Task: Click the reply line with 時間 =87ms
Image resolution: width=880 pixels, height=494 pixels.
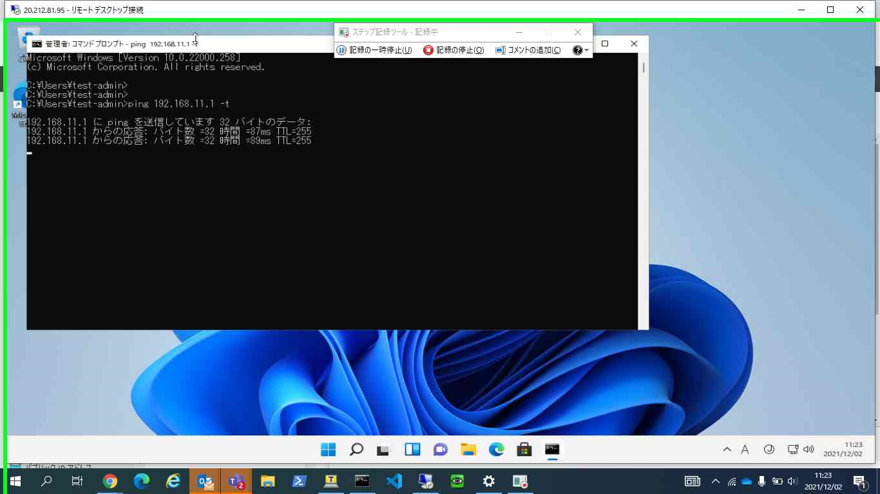Action: click(x=169, y=131)
